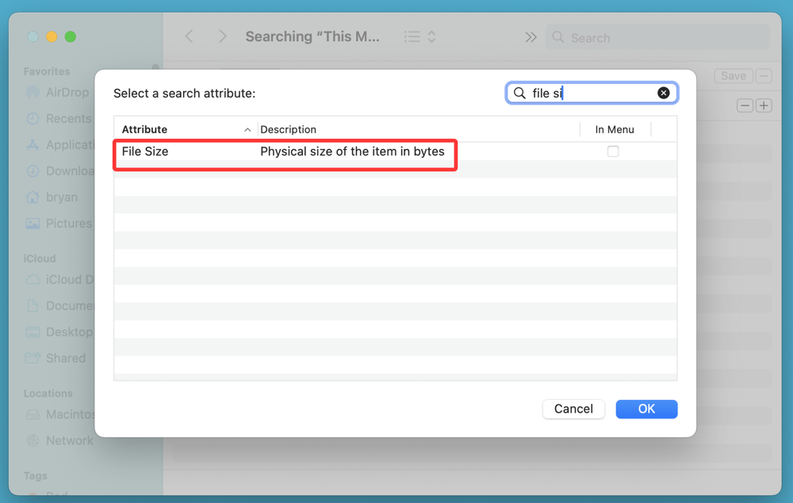Expand the search criteria with the plus button
793x503 pixels.
(764, 105)
